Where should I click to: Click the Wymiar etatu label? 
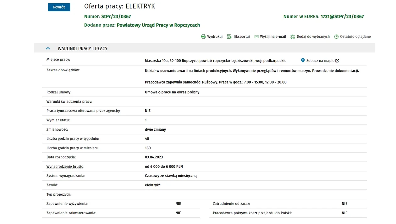[x=58, y=120]
